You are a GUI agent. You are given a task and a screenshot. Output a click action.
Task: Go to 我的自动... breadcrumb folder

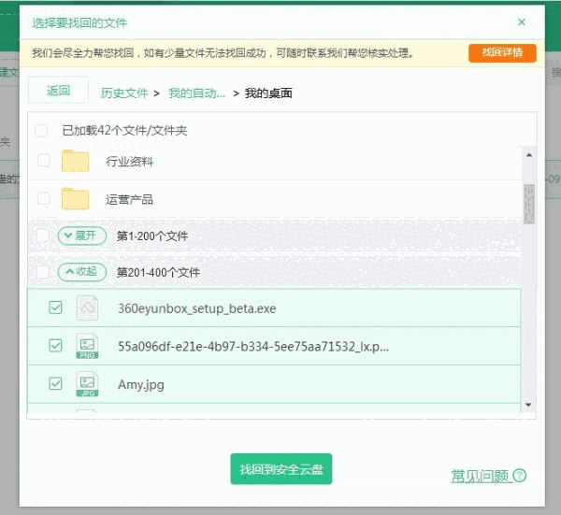click(196, 93)
